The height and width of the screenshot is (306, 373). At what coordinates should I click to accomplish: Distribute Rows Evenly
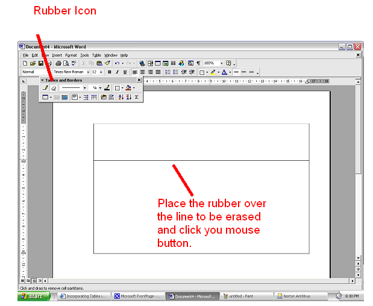point(86,97)
